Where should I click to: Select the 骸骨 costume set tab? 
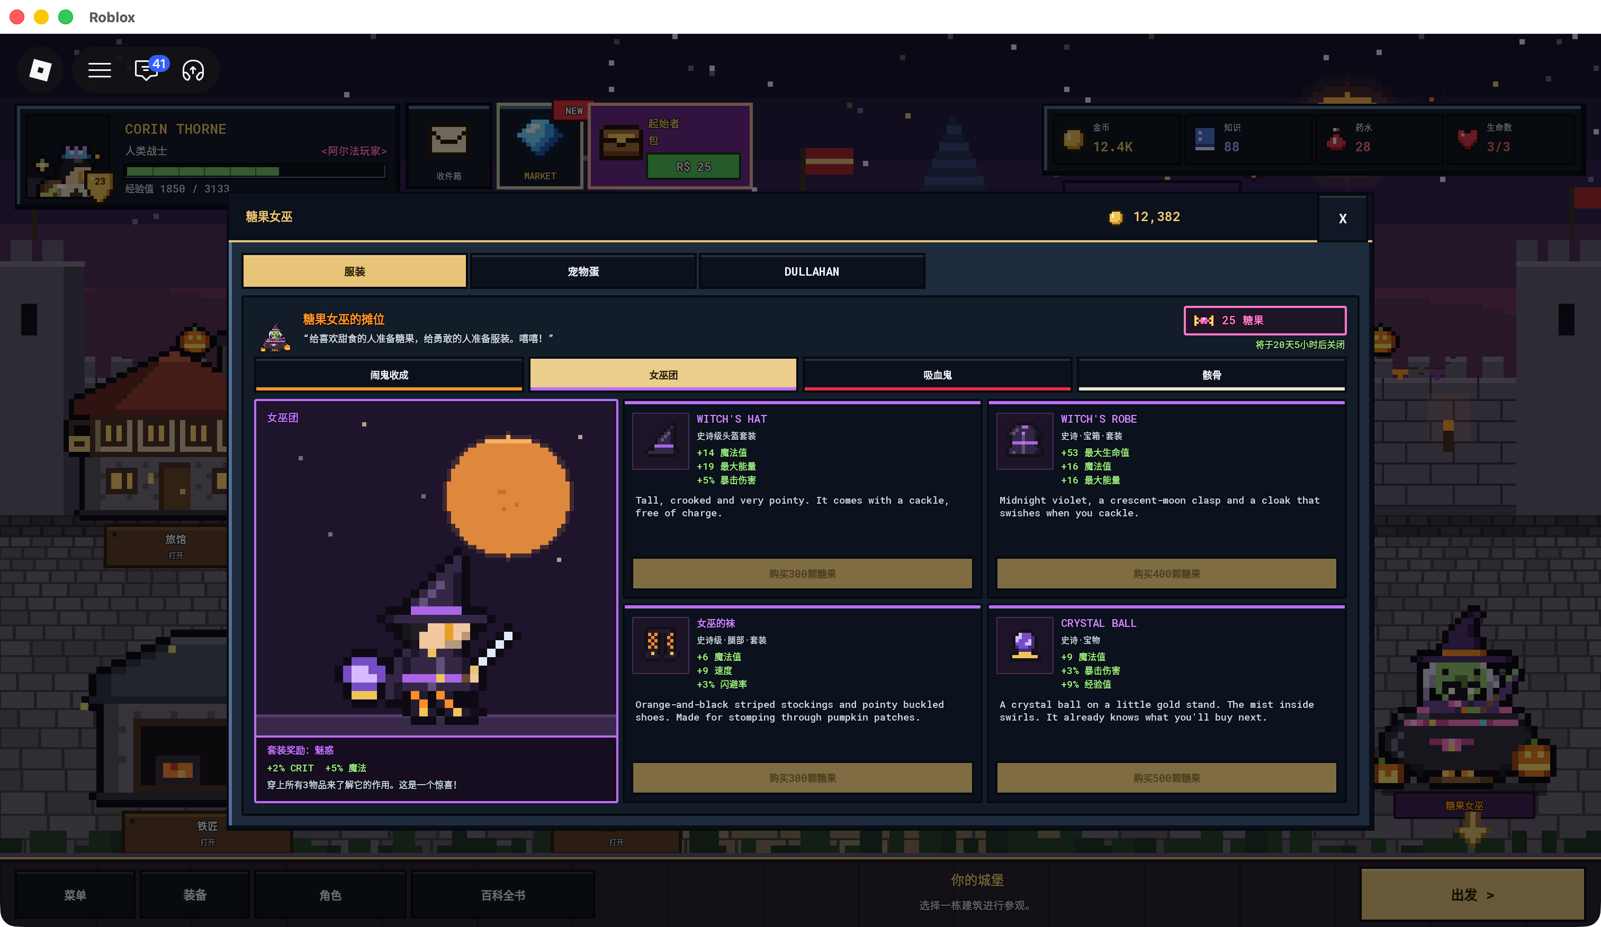(1211, 375)
